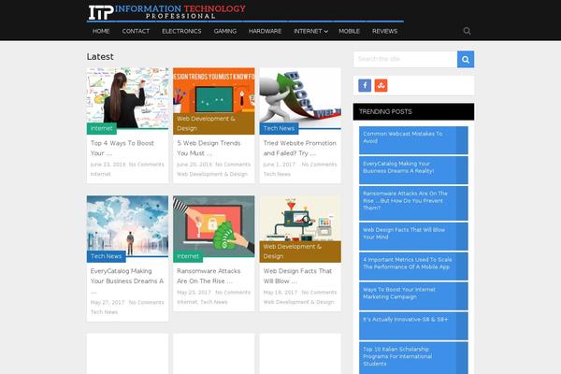Click 'Internet' category text below Top 4 Ways
Screen dimensions: 561x374
tap(101, 174)
